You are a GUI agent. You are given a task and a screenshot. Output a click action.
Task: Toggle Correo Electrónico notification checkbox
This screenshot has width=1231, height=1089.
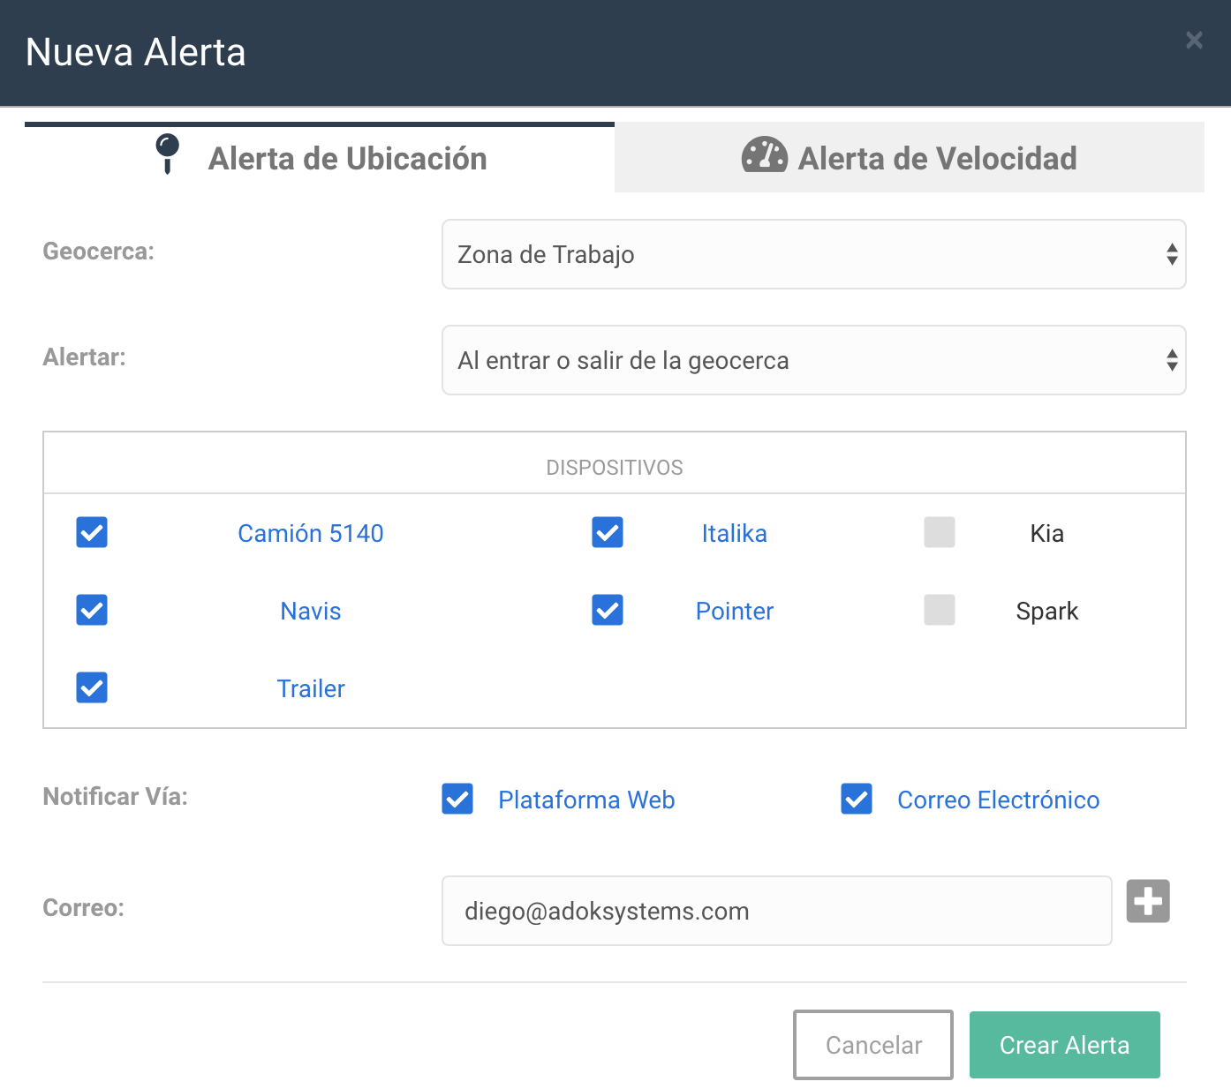point(857,799)
